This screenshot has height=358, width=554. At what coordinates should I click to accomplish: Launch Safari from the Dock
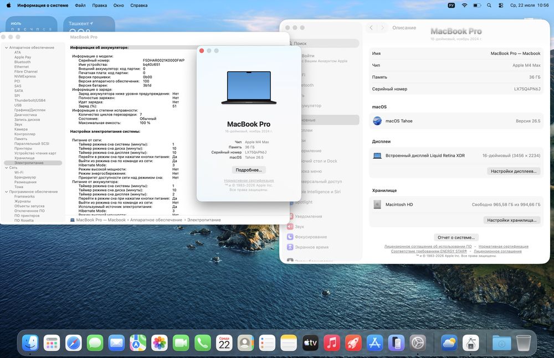tap(74, 343)
